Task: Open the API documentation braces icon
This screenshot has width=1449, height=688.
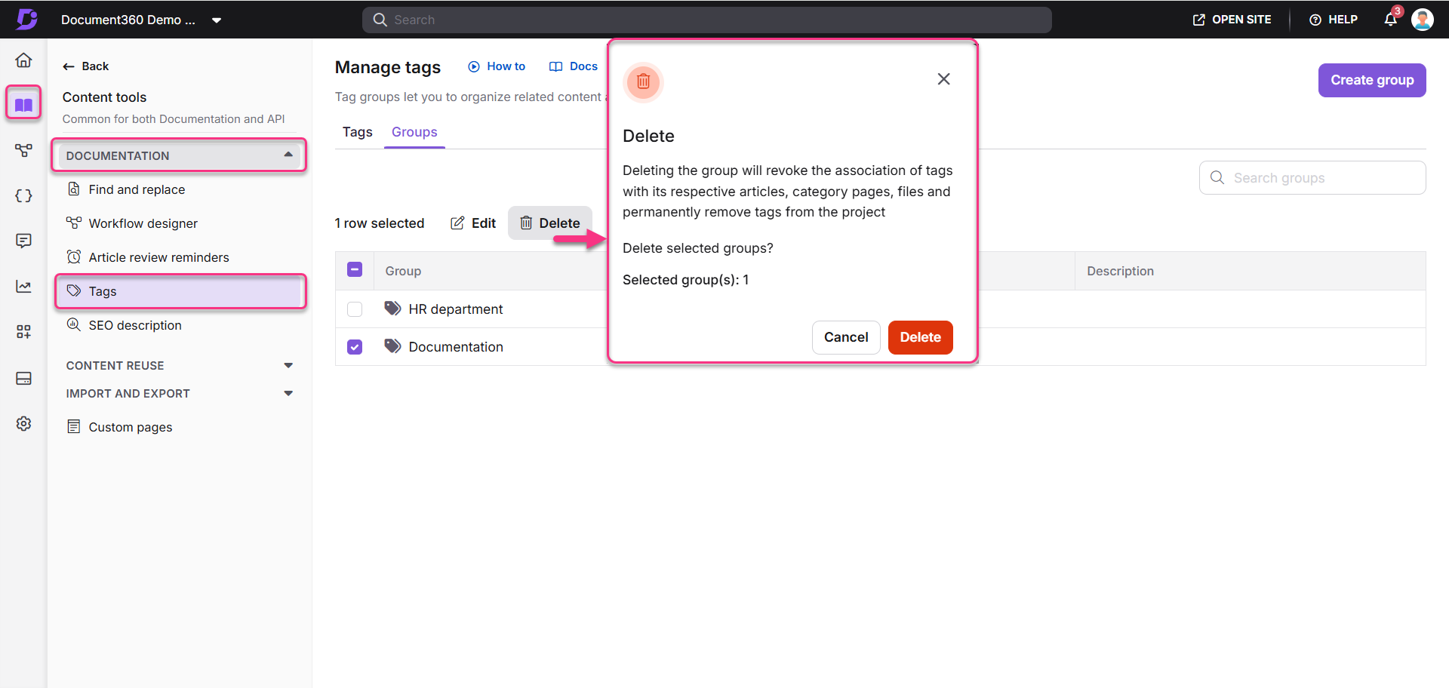Action: coord(23,196)
